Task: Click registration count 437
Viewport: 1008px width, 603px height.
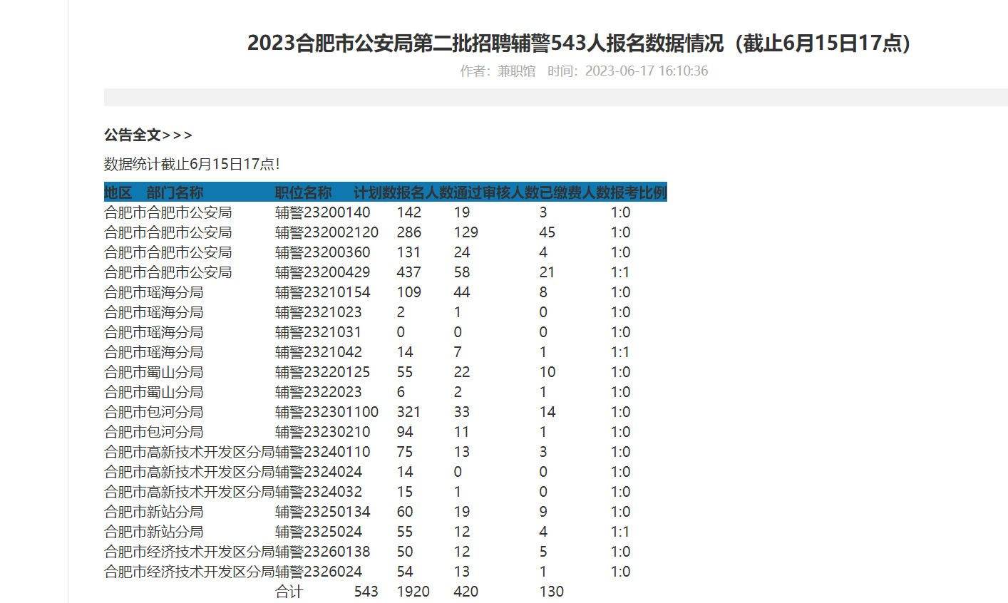Action: tap(409, 272)
